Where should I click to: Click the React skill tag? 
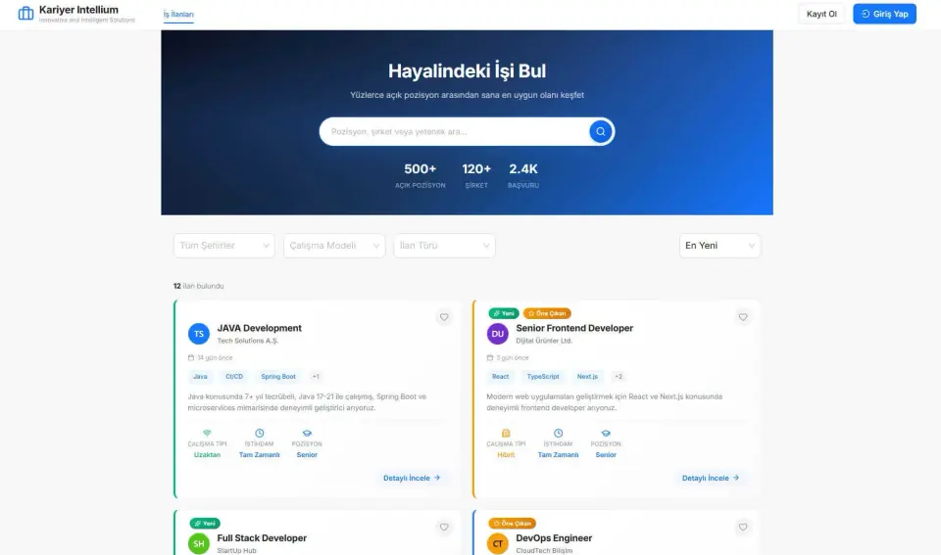[x=501, y=377]
